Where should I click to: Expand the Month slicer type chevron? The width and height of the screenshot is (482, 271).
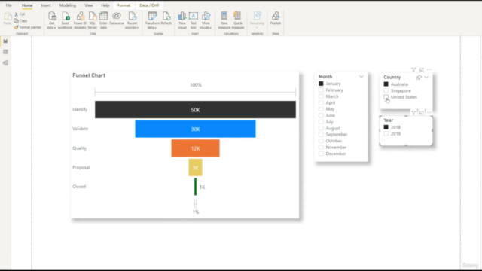pos(361,77)
